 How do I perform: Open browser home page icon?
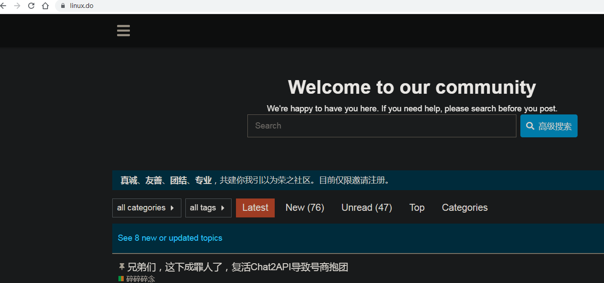point(45,6)
